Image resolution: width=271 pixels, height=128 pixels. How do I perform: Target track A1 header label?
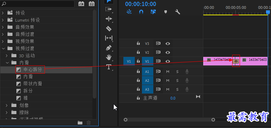coord(148,71)
